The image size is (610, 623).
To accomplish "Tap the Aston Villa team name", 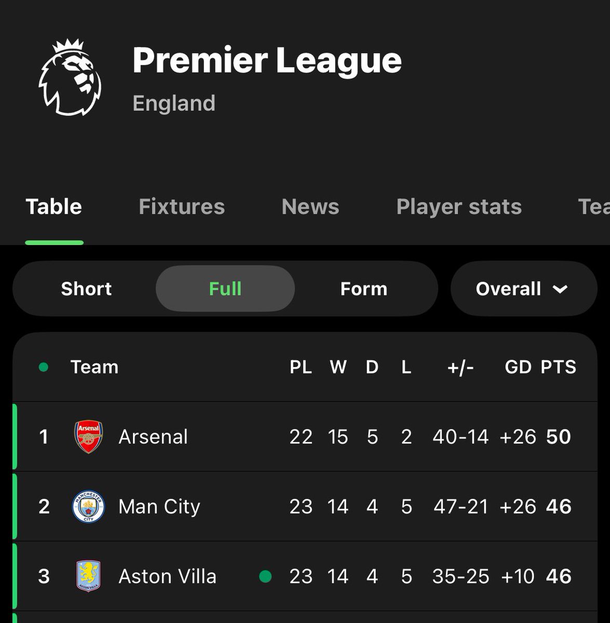I will point(167,576).
